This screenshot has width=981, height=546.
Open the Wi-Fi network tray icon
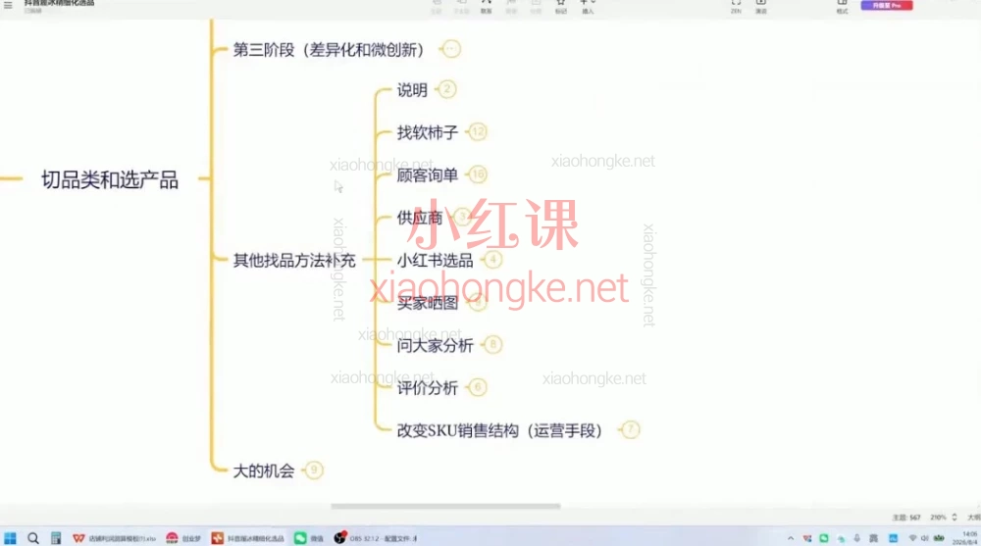click(x=912, y=538)
